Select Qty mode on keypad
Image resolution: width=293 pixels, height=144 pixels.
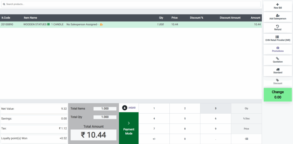pos(246,108)
